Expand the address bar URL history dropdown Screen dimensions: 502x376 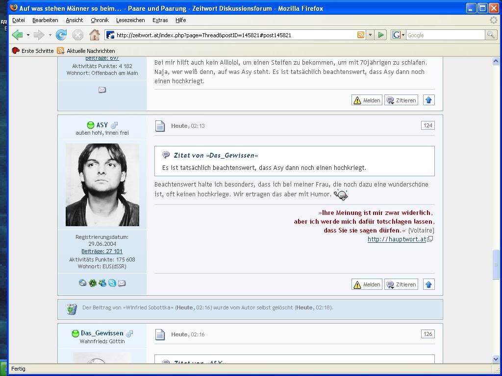pyautogui.click(x=370, y=35)
